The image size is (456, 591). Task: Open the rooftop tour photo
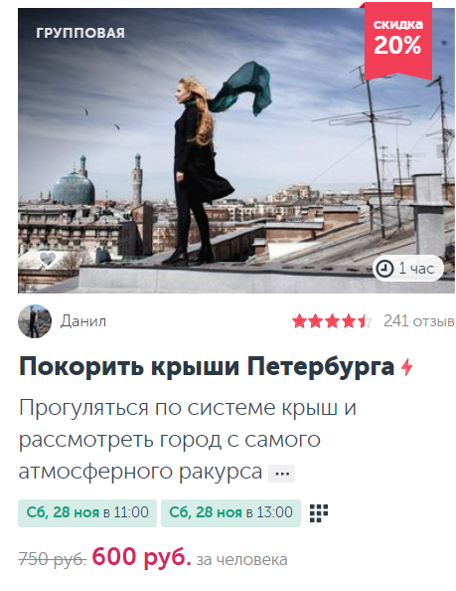[x=236, y=151]
